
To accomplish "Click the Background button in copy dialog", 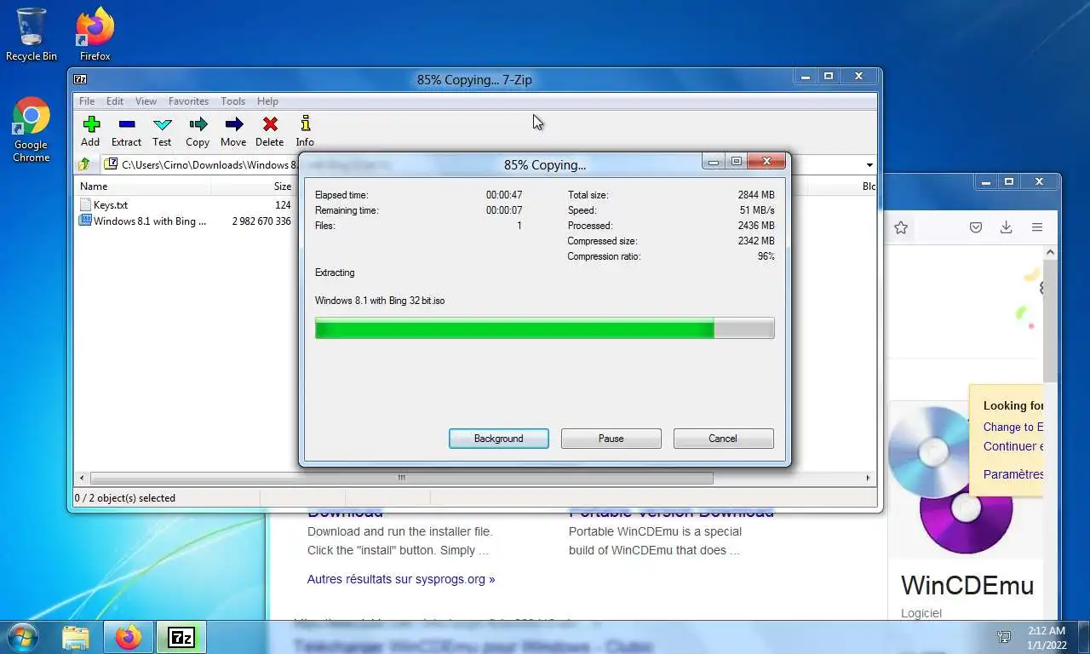I will pos(499,439).
